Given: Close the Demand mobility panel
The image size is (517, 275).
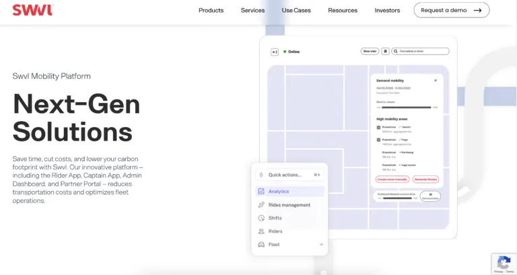Looking at the screenshot, I should [436, 81].
